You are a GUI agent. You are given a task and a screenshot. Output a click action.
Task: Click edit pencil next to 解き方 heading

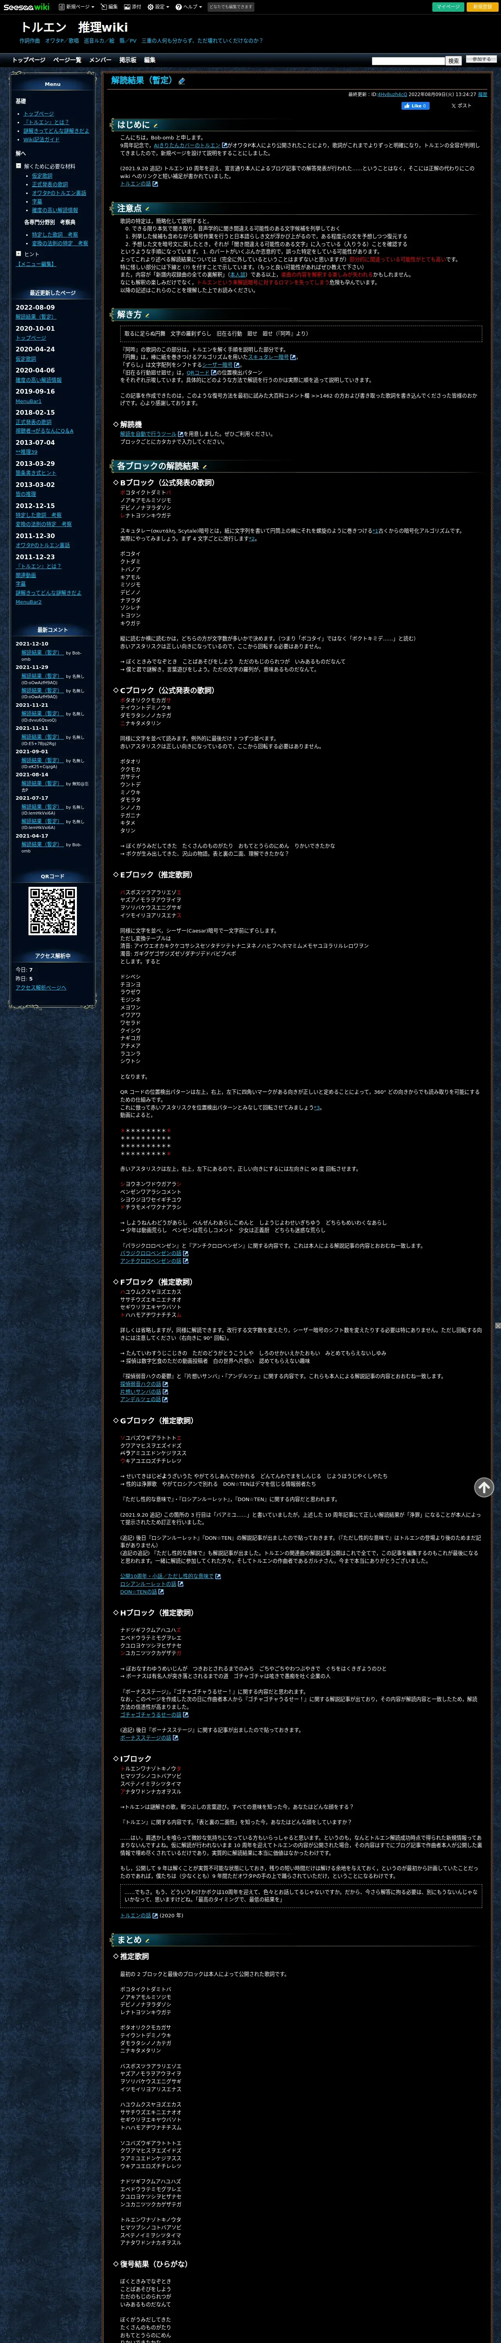147,315
